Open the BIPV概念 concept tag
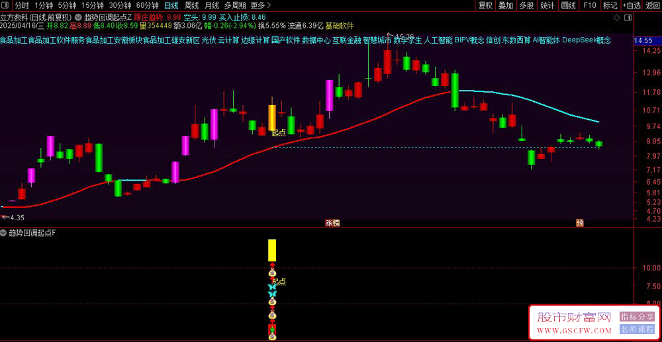This screenshot has width=662, height=342. pyautogui.click(x=469, y=40)
